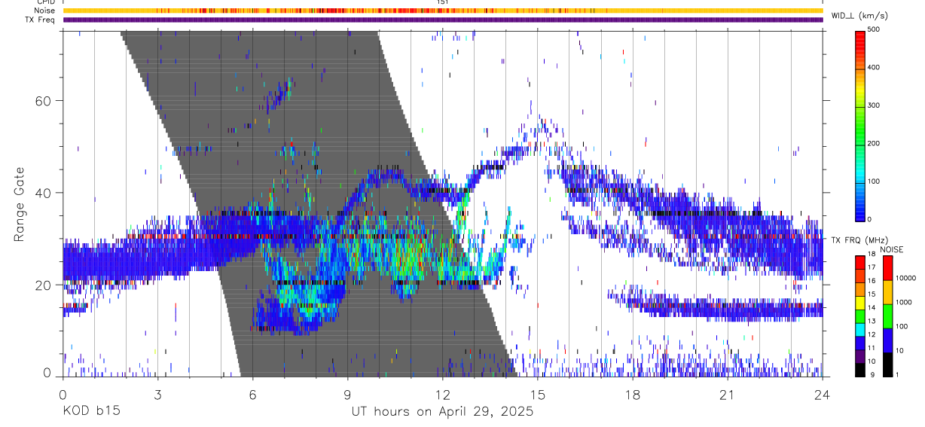Click the 400 label on width scale
This screenshot has height=427, width=925.
pos(874,68)
